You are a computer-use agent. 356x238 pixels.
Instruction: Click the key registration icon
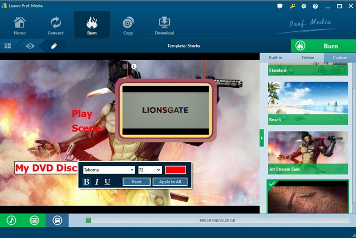point(292,7)
